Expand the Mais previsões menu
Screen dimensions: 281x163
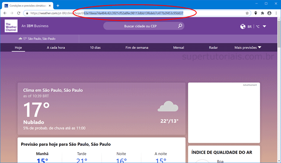248,47
